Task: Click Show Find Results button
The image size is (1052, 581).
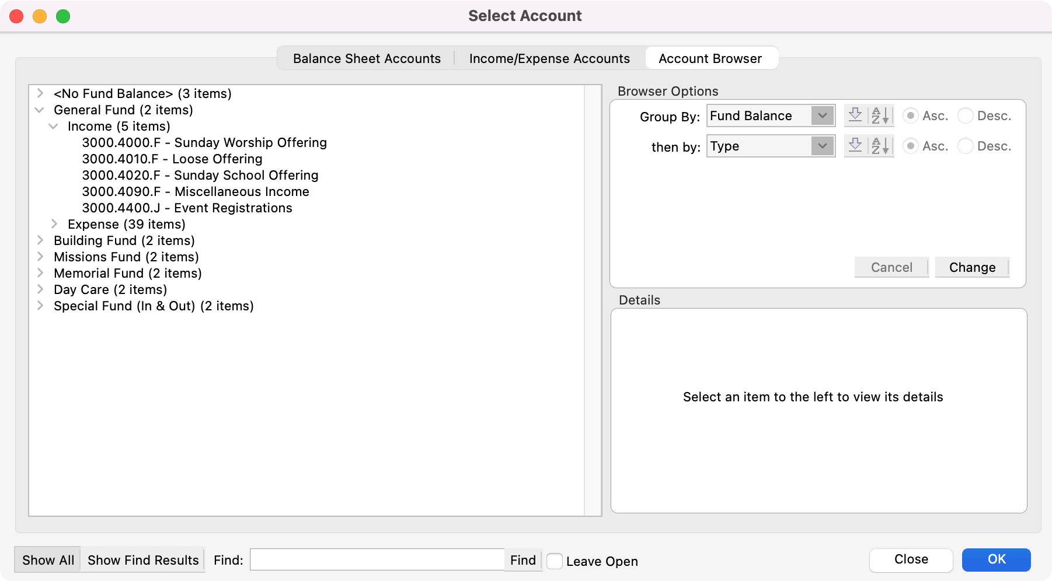Action: click(x=143, y=560)
